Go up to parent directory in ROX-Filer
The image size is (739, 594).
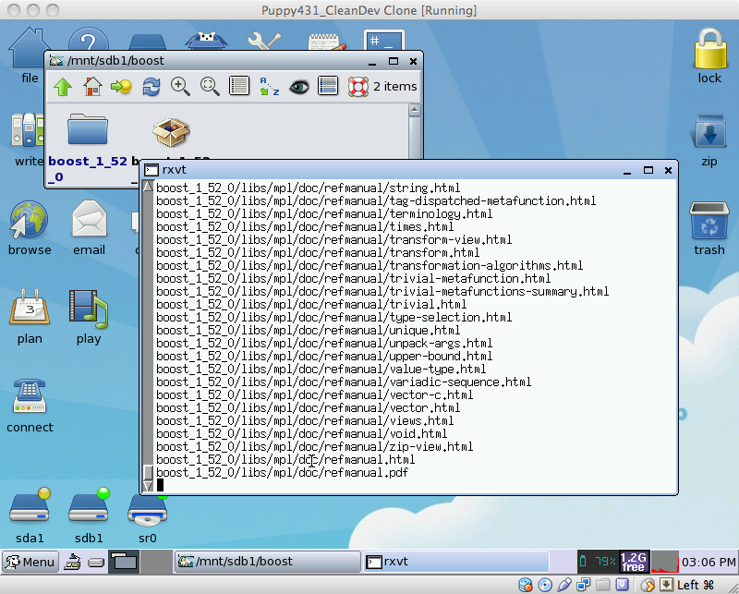point(63,87)
